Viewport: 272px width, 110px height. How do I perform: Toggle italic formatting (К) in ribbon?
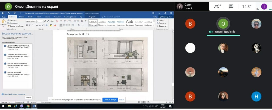tap(30, 25)
